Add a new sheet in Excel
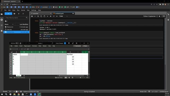The image size is (170, 96). pos(24,76)
